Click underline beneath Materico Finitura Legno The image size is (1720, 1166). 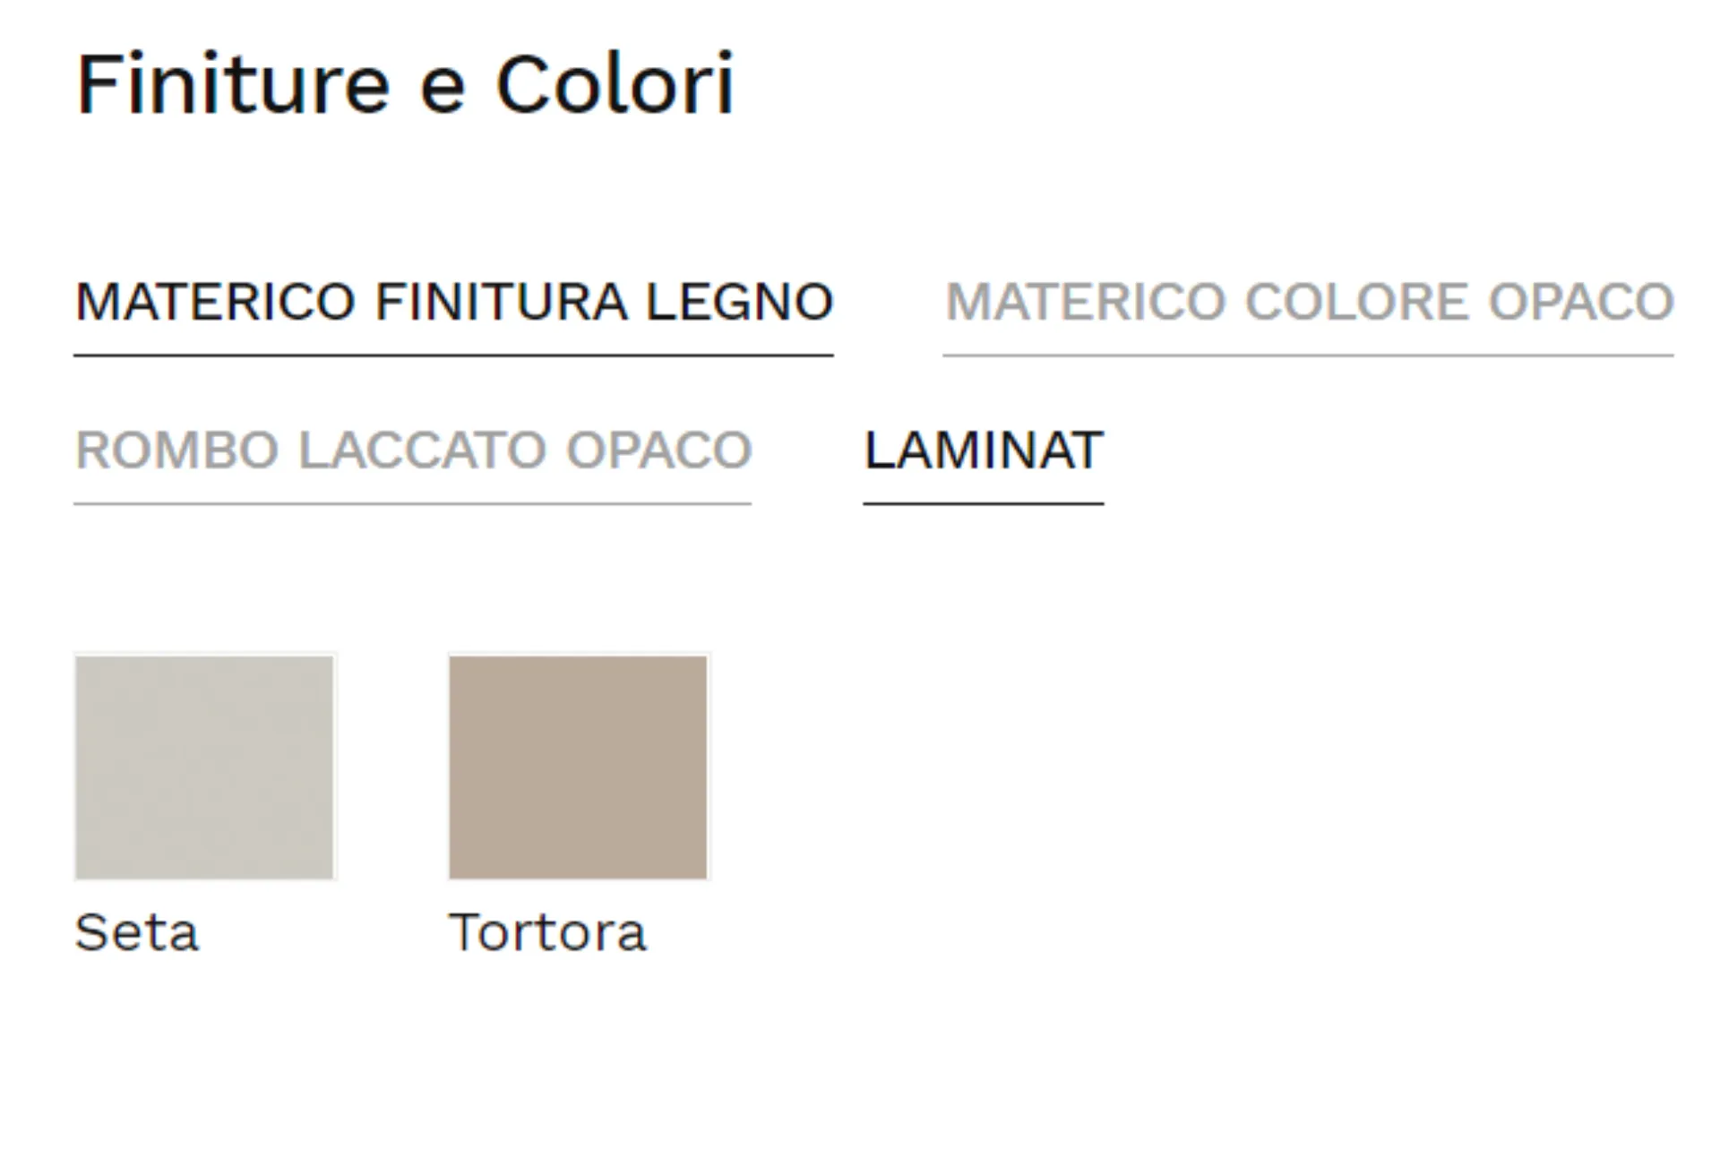pyautogui.click(x=453, y=356)
